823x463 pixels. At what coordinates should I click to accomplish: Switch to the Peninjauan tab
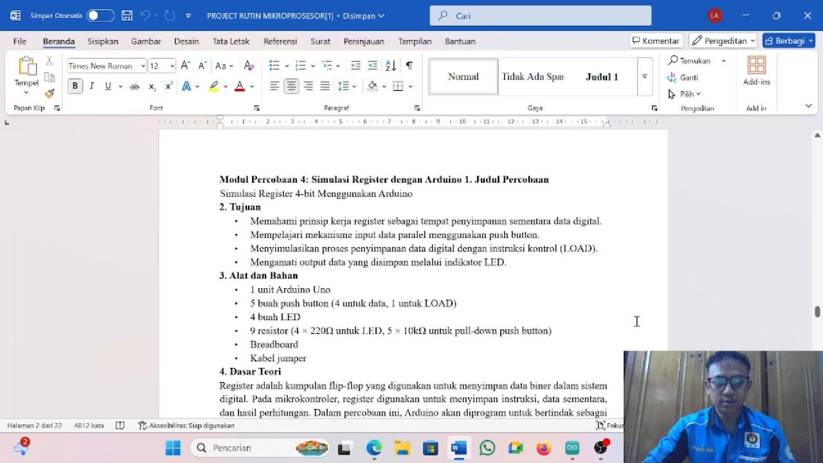pyautogui.click(x=364, y=41)
